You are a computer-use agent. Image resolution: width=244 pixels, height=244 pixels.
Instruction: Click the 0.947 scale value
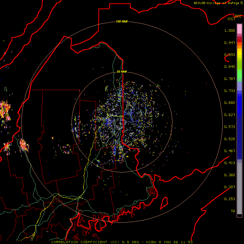point(230,43)
